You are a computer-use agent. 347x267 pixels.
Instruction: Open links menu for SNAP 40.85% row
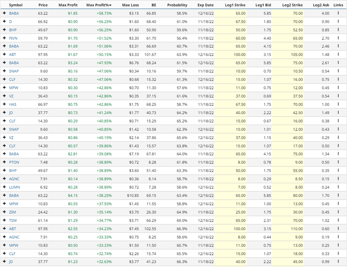click(x=338, y=129)
